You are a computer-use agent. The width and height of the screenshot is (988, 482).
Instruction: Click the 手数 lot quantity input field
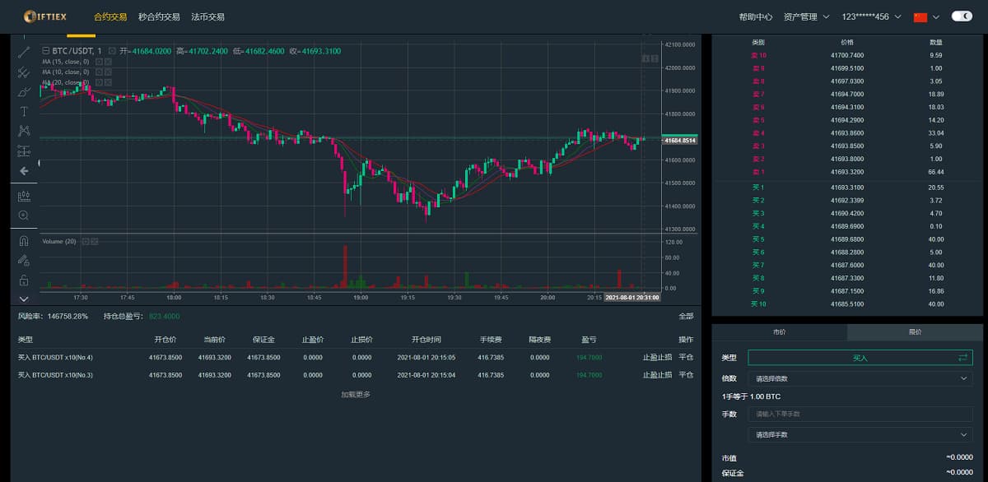[x=860, y=414]
